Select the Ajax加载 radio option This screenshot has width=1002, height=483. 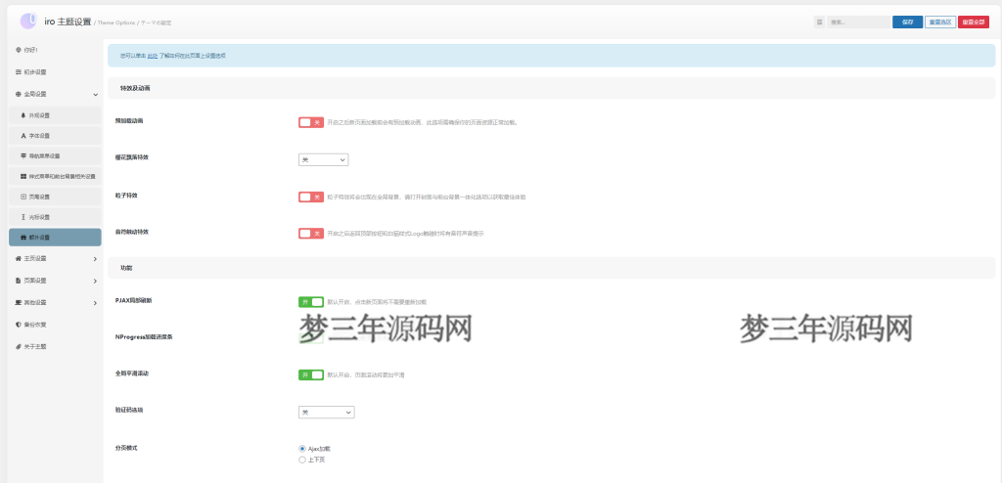click(x=302, y=449)
